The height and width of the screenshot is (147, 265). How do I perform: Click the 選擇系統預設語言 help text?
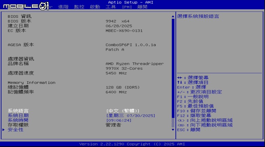click(x=198, y=16)
